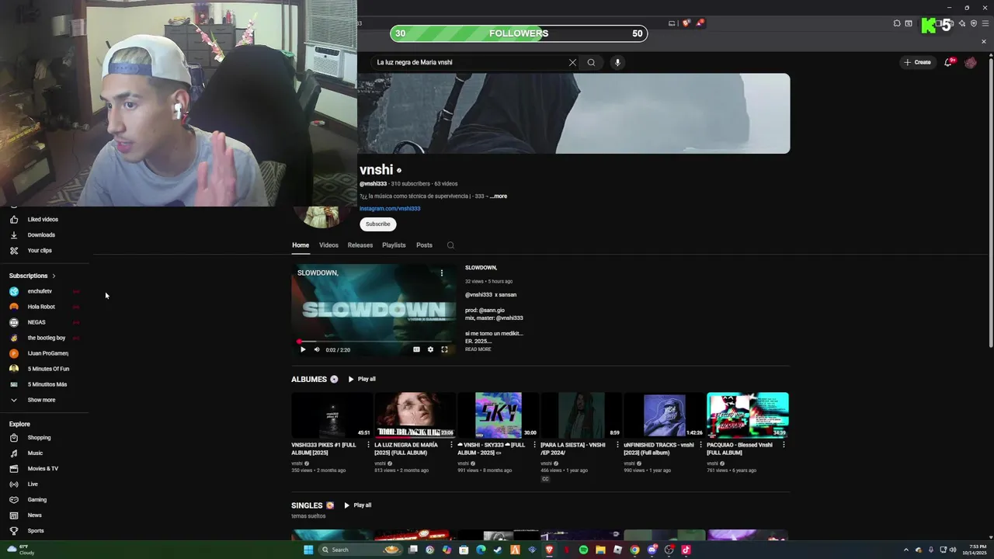Open options menu for PACQUIAO album

784,445
